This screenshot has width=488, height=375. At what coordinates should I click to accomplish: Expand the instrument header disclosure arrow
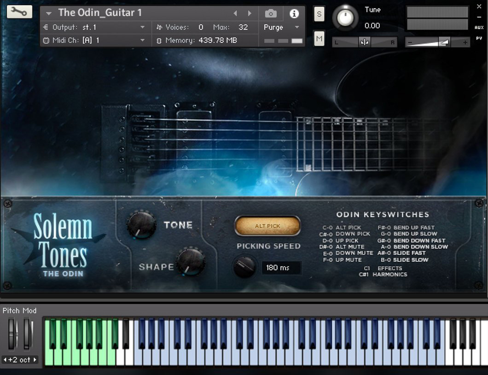pos(49,13)
